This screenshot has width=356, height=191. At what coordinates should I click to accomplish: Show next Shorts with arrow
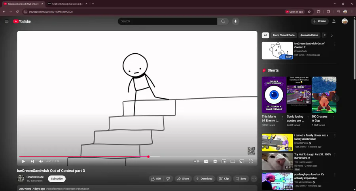point(335,99)
